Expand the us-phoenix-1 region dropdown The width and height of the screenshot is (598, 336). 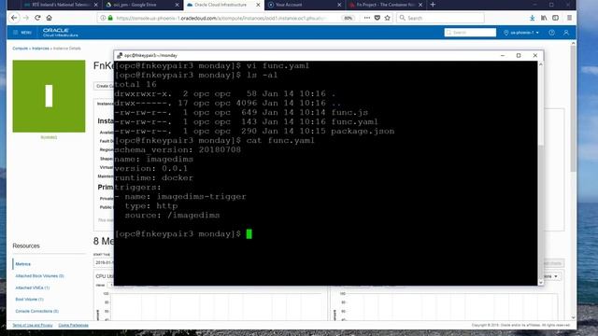point(521,33)
